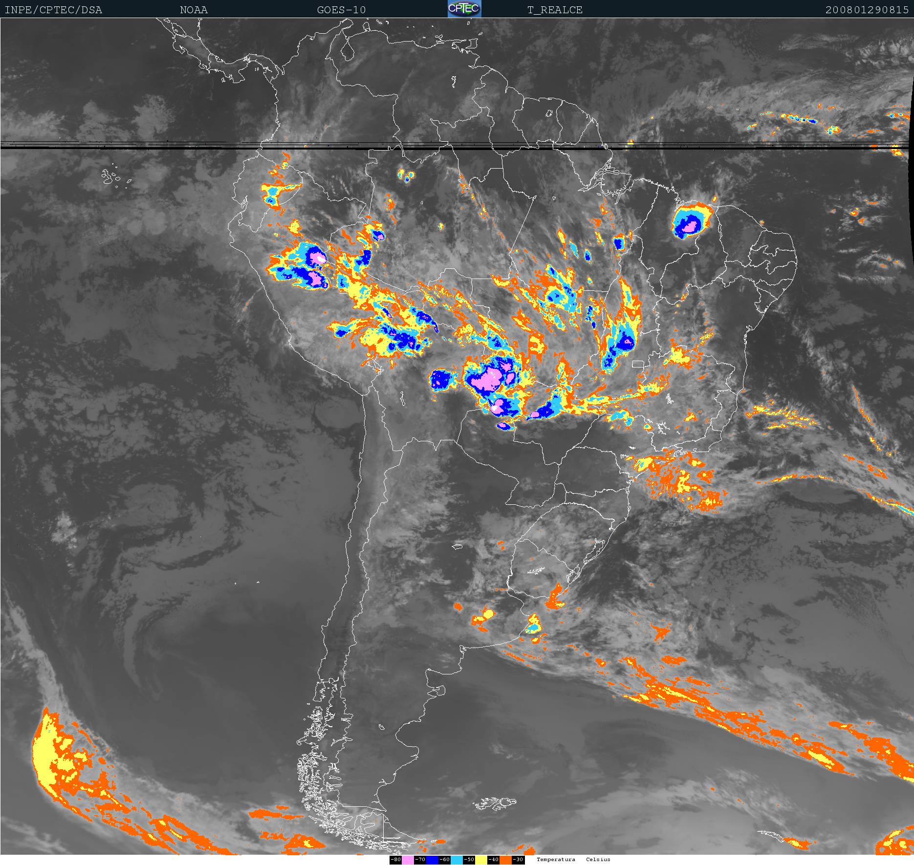Click the -70 legend value
The image size is (914, 865).
[420, 860]
